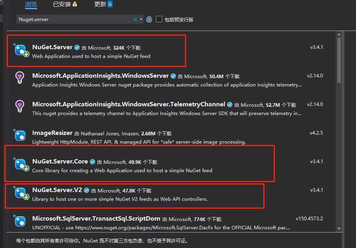Open the 已安装 tab
356x248 pixels.
click(x=62, y=4)
